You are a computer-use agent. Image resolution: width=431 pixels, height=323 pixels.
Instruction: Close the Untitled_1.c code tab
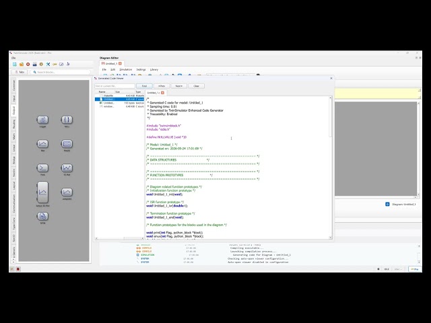(162, 93)
